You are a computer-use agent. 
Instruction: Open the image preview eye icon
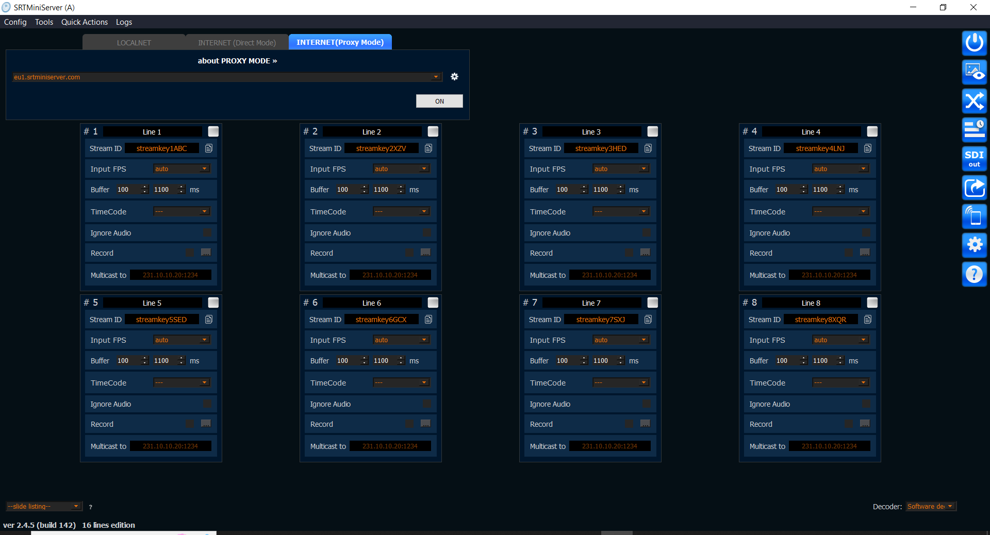coord(974,72)
